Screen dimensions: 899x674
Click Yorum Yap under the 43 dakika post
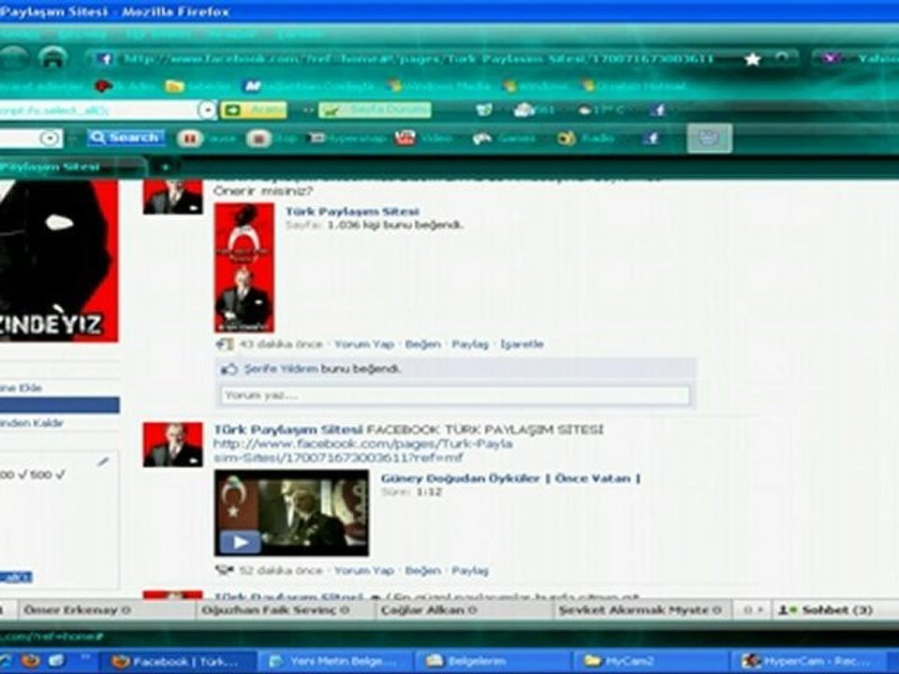click(364, 344)
